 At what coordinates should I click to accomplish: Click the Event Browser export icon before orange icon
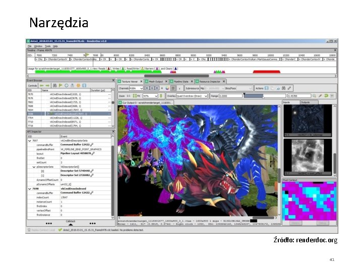click(72, 86)
